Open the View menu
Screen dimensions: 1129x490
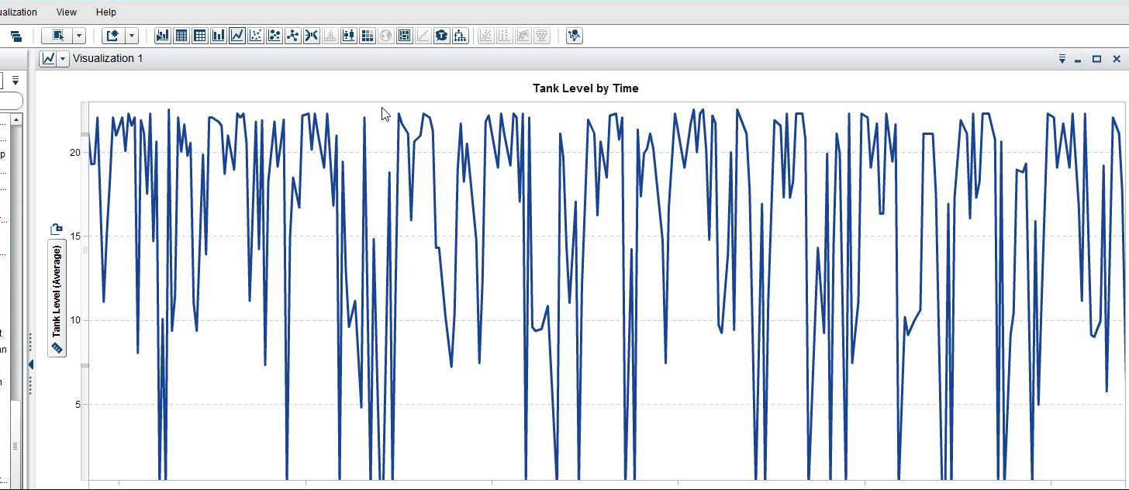(x=66, y=12)
